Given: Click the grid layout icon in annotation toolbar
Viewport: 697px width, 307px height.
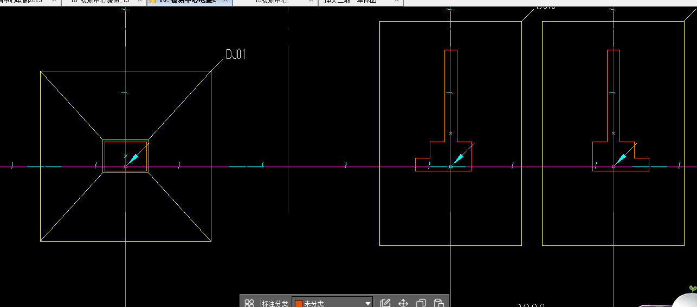Looking at the screenshot, I should (x=249, y=303).
